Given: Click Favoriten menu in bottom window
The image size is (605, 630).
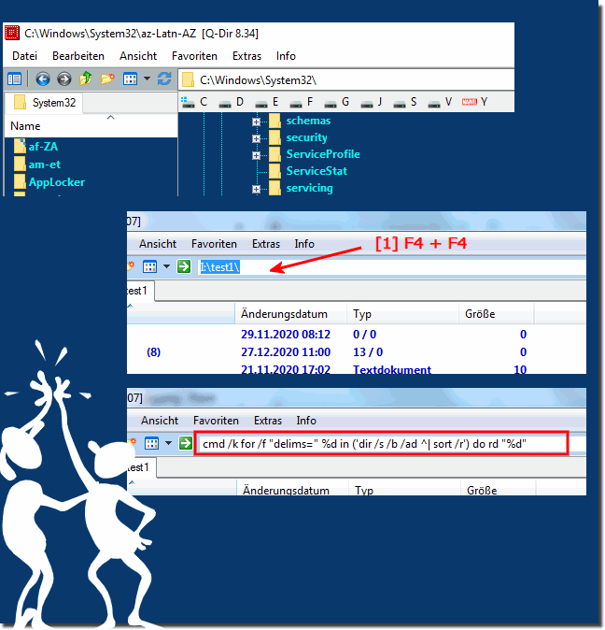Looking at the screenshot, I should click(216, 421).
